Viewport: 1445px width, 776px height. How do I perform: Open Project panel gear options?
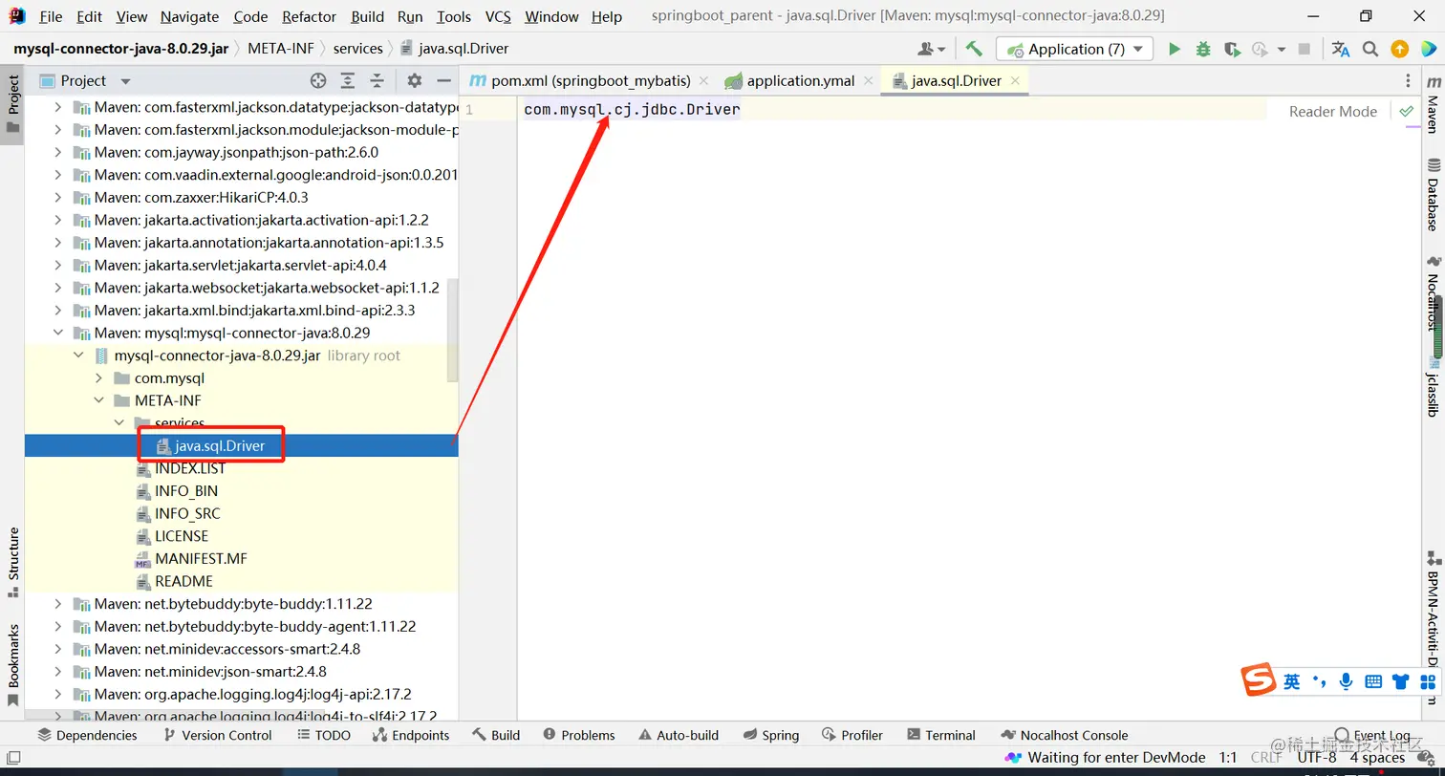point(414,81)
